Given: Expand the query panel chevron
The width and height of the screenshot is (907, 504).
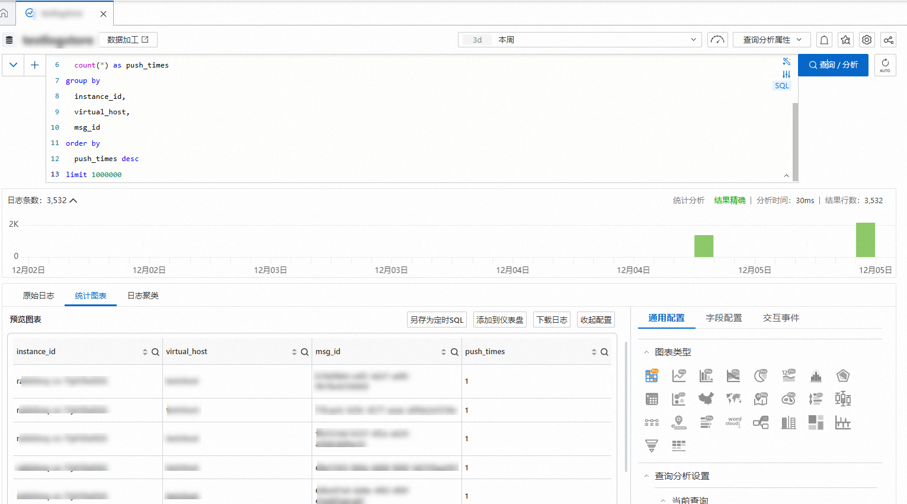Looking at the screenshot, I should pyautogui.click(x=13, y=65).
